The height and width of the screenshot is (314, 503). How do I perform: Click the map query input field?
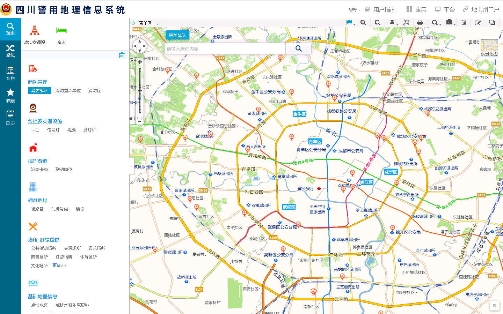pyautogui.click(x=225, y=49)
